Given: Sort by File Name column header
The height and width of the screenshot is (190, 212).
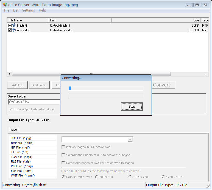Looking at the screenshot, I should tap(27, 20).
